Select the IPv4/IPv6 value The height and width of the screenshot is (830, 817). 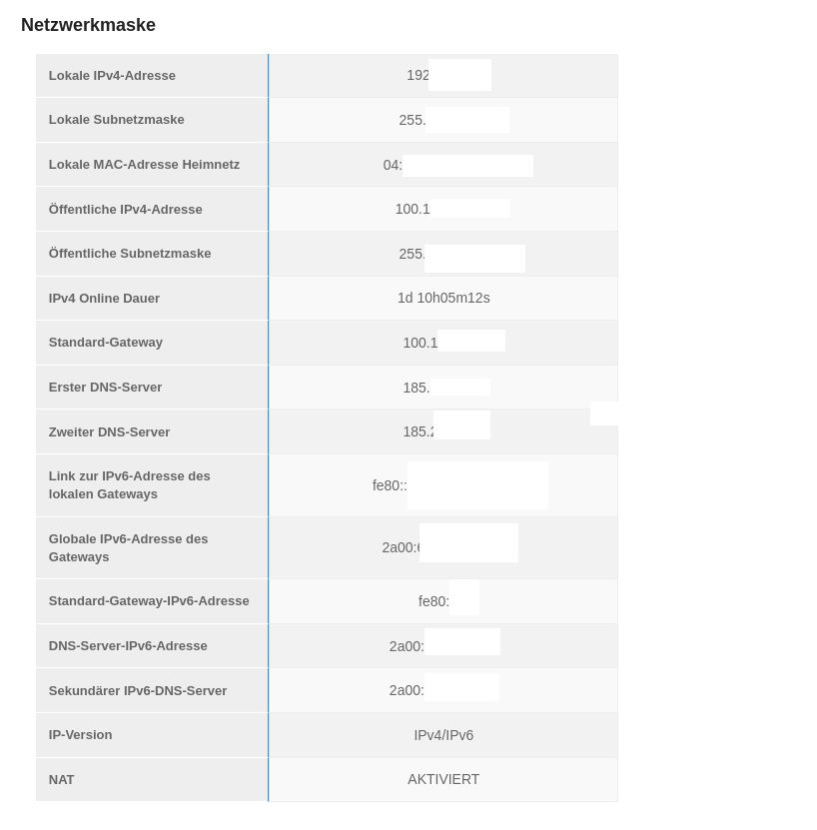click(x=443, y=735)
